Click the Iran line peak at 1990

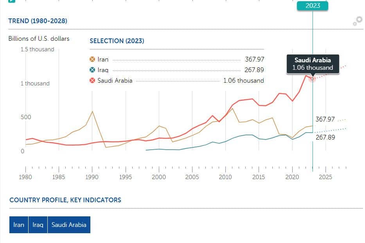92,111
